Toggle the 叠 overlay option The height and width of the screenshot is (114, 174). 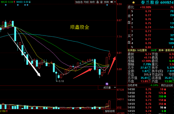[x=98, y=2]
